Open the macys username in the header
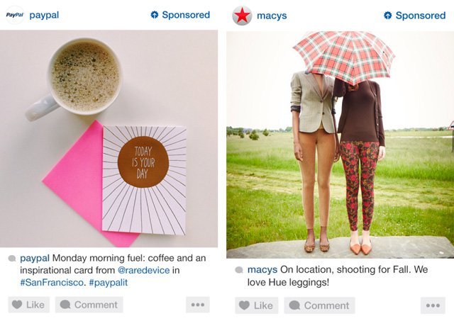This screenshot has height=321, width=454. [x=272, y=16]
